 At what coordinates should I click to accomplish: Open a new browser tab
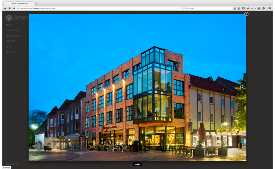[36, 3]
